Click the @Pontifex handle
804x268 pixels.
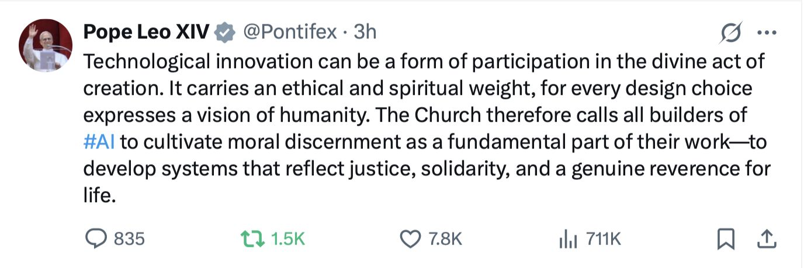click(290, 32)
